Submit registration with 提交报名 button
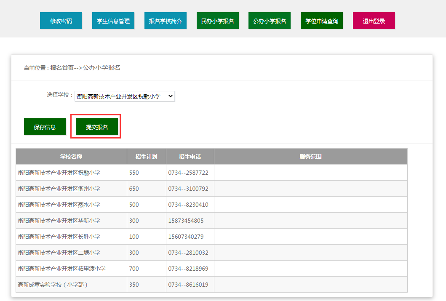The width and height of the screenshot is (446, 301). pyautogui.click(x=97, y=127)
